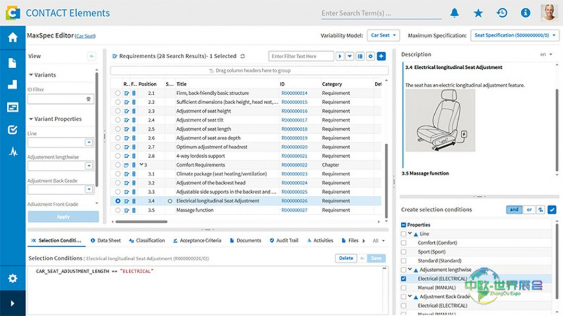Open favorites star in header
This screenshot has height=316, width=563.
click(x=478, y=13)
